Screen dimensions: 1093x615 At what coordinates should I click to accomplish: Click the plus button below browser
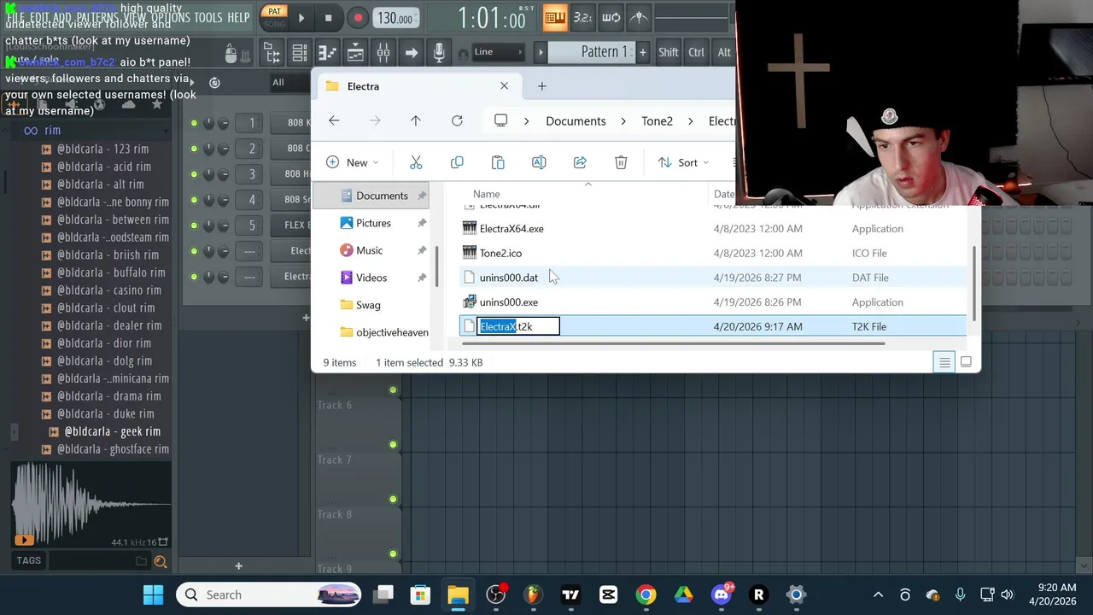point(238,565)
